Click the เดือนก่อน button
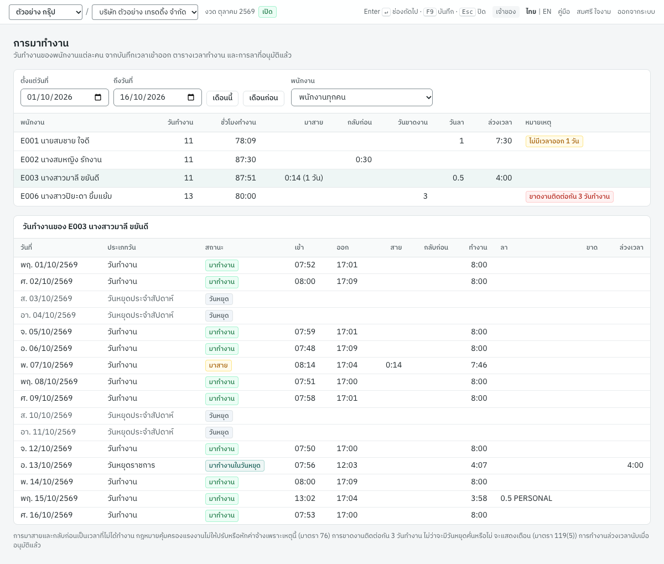Viewport: 664px width, 564px height. point(263,98)
